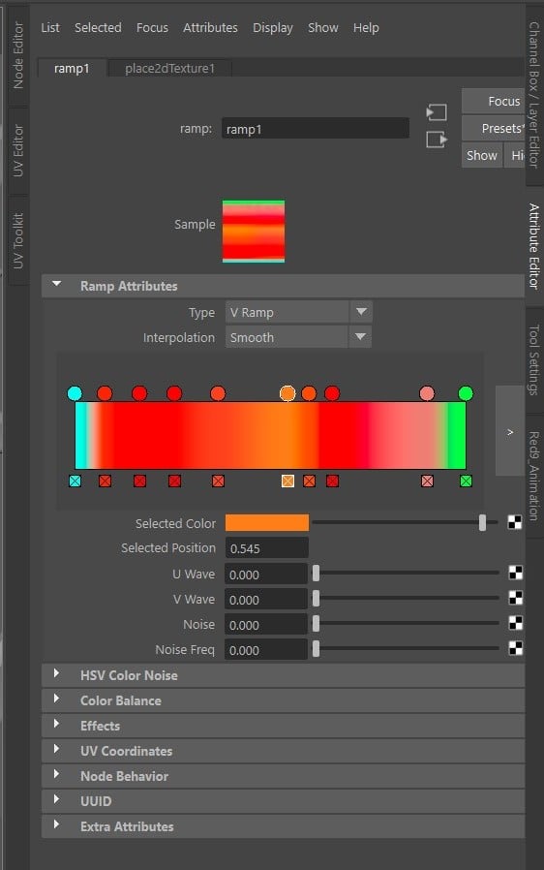Click the map checker icon for Noise Freq
This screenshot has width=544, height=870.
[x=515, y=648]
